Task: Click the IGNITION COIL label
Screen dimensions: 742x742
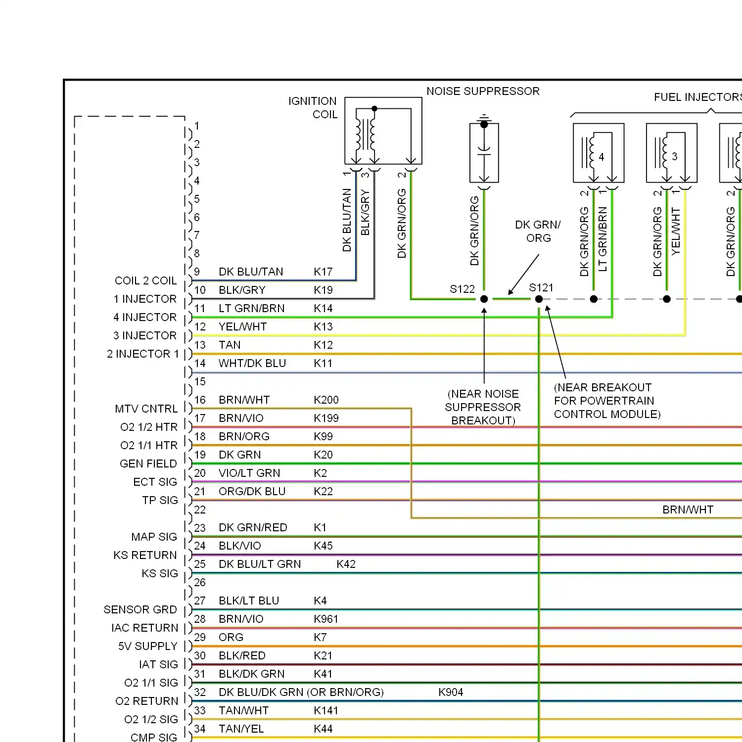Action: (x=313, y=107)
